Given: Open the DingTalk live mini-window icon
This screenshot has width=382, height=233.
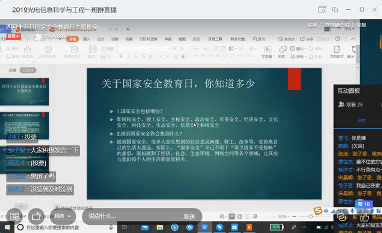Looking at the screenshot, I should pyautogui.click(x=322, y=9).
